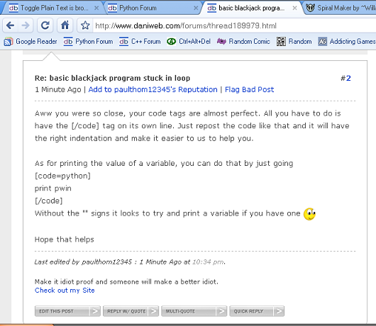Bookmark this page with the star icon

[85, 26]
